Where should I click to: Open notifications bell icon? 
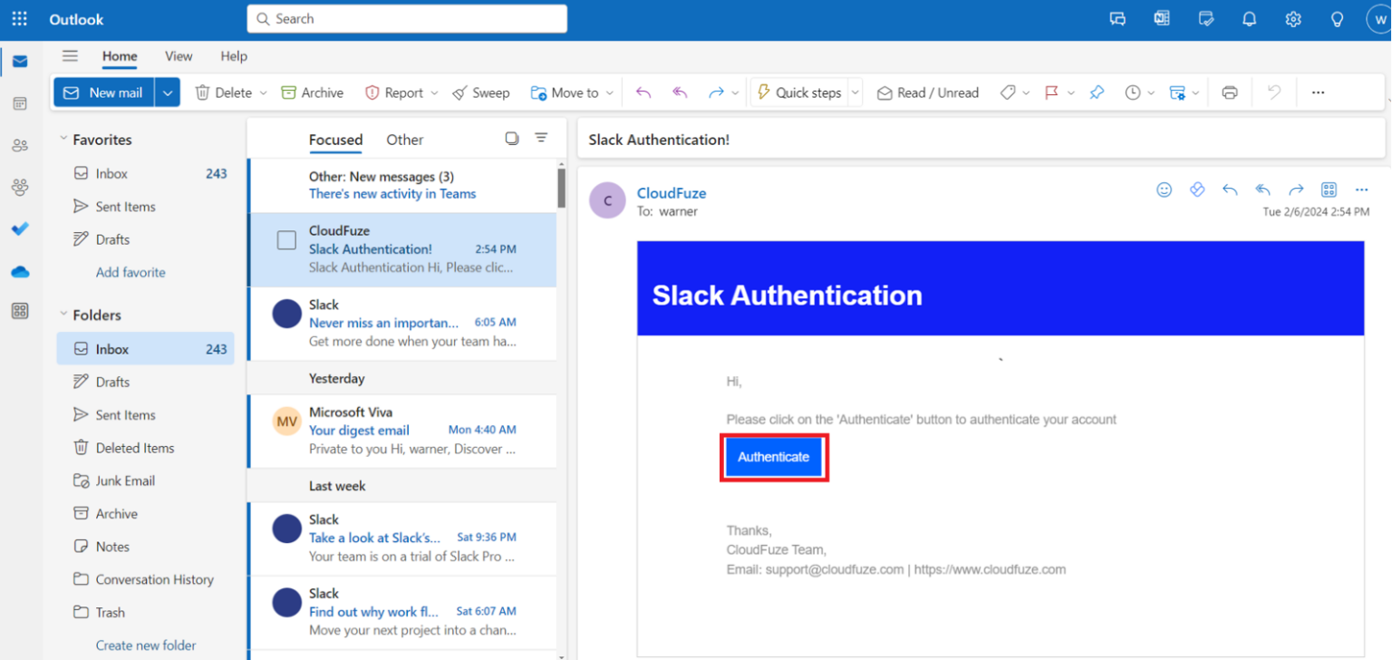coord(1249,18)
